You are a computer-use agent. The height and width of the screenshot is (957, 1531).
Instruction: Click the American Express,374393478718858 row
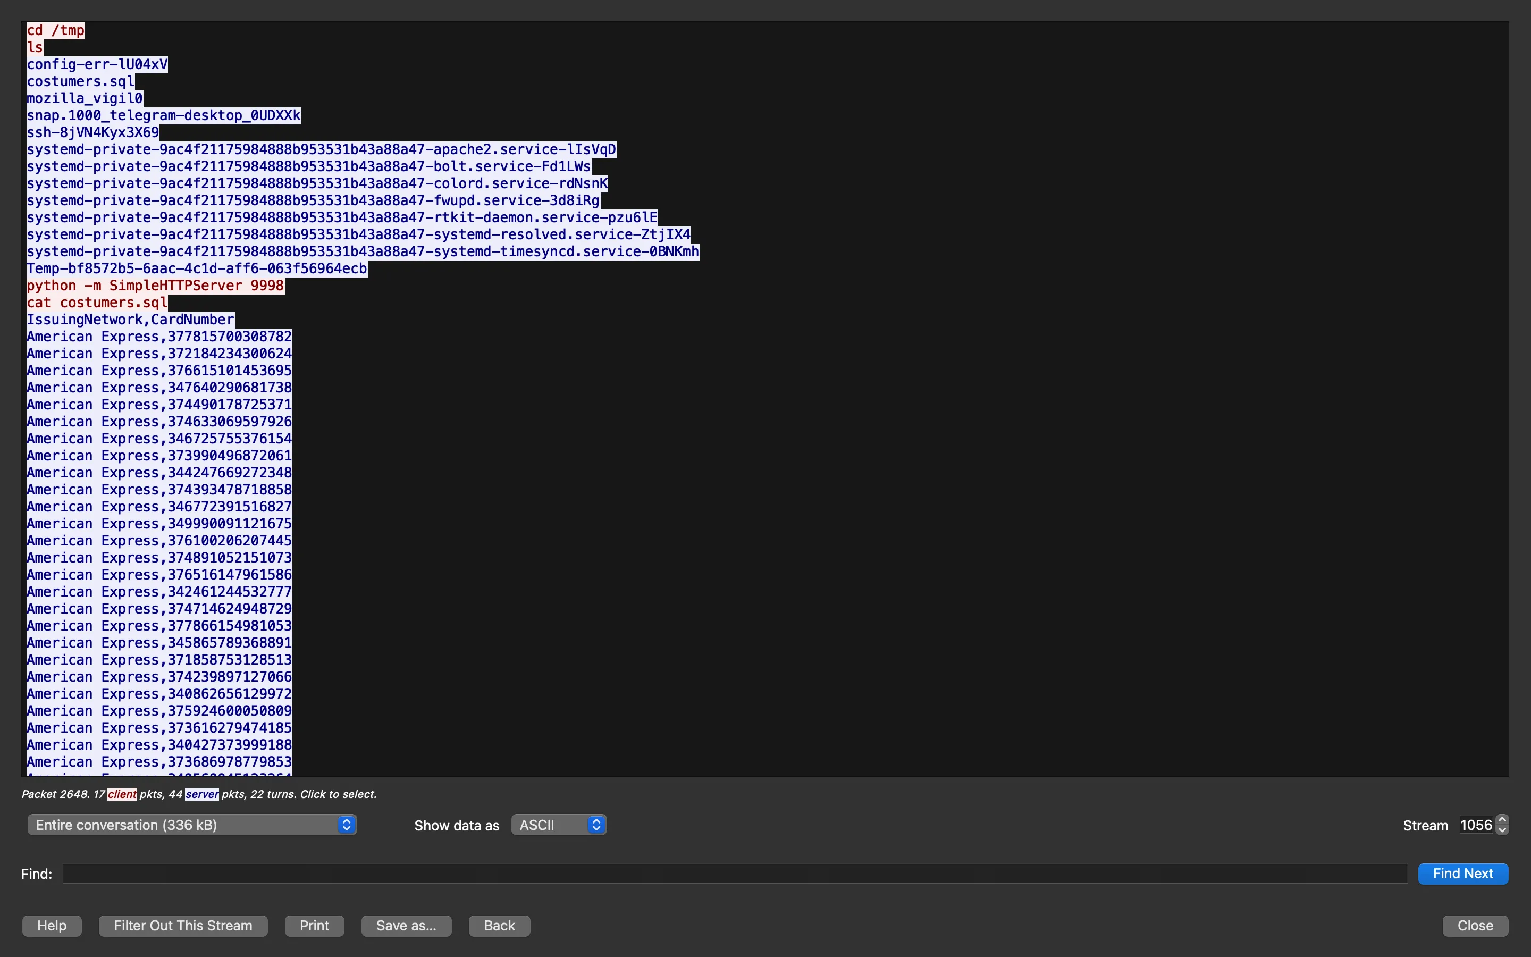159,490
